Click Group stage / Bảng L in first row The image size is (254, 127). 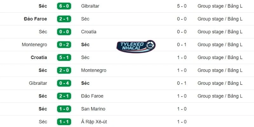pyautogui.click(x=220, y=6)
